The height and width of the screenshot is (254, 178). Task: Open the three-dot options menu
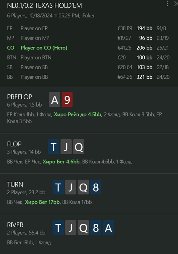pyautogui.click(x=167, y=4)
